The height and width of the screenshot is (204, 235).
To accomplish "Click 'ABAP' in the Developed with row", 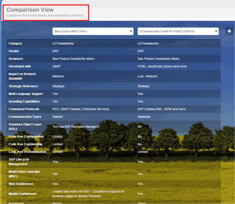I will [x=56, y=67].
